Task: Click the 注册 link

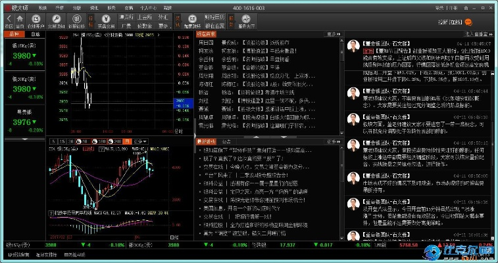Action: [453, 8]
